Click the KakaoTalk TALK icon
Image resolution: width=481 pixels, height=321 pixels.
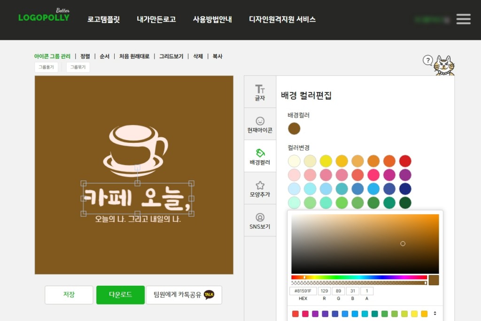coord(209,295)
